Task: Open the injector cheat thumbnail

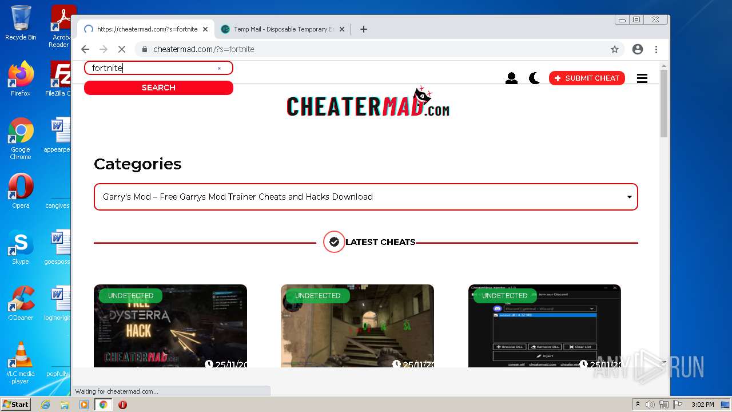Action: pyautogui.click(x=544, y=326)
